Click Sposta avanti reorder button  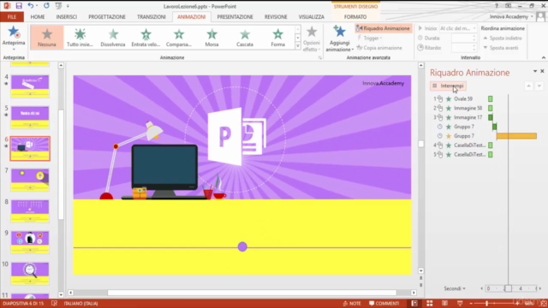tap(500, 48)
